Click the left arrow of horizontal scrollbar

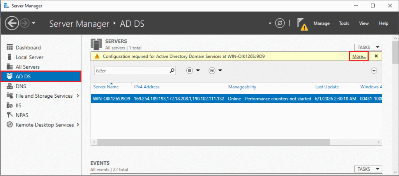94,142
